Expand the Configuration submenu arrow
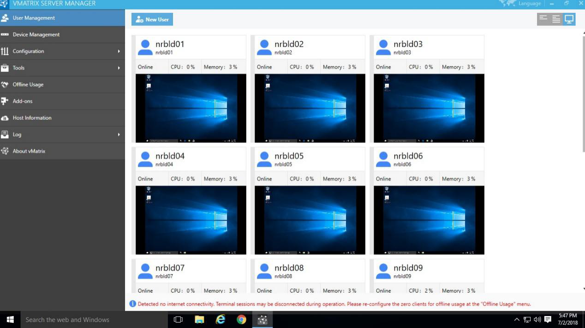This screenshot has width=585, height=328. (x=119, y=51)
